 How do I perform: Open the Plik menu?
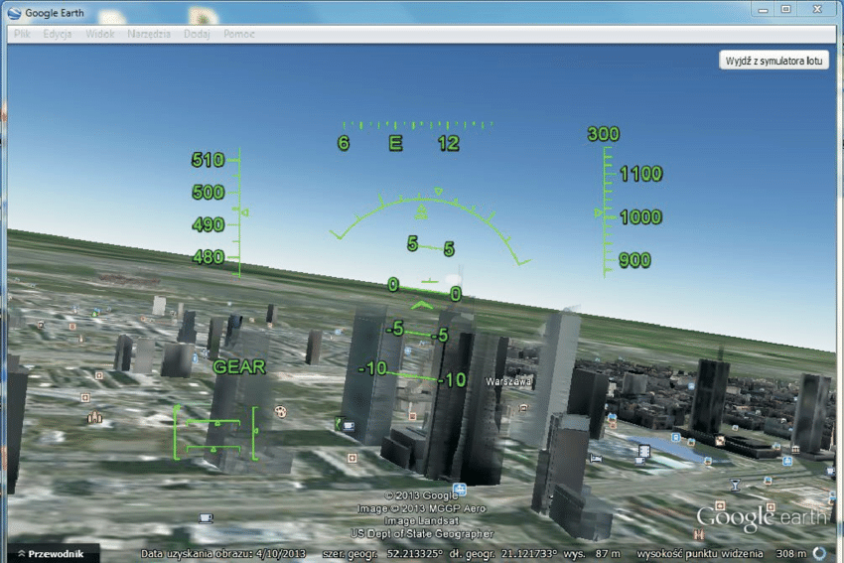(x=22, y=34)
